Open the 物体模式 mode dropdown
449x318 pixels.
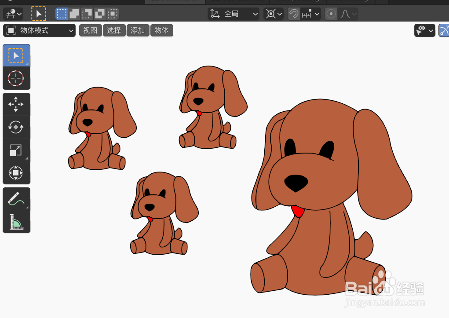[40, 30]
